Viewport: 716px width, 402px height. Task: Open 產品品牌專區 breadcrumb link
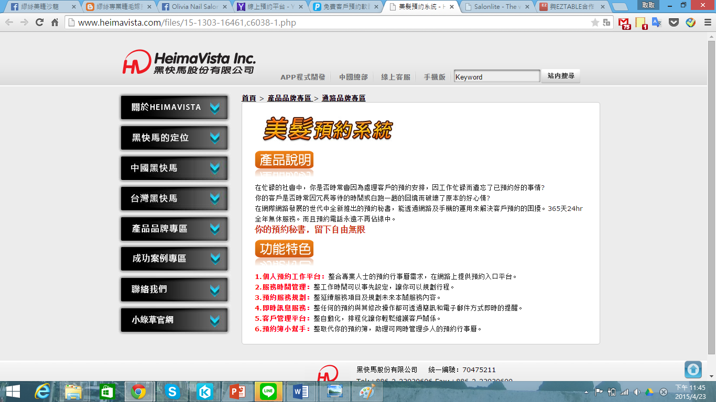[x=289, y=98]
